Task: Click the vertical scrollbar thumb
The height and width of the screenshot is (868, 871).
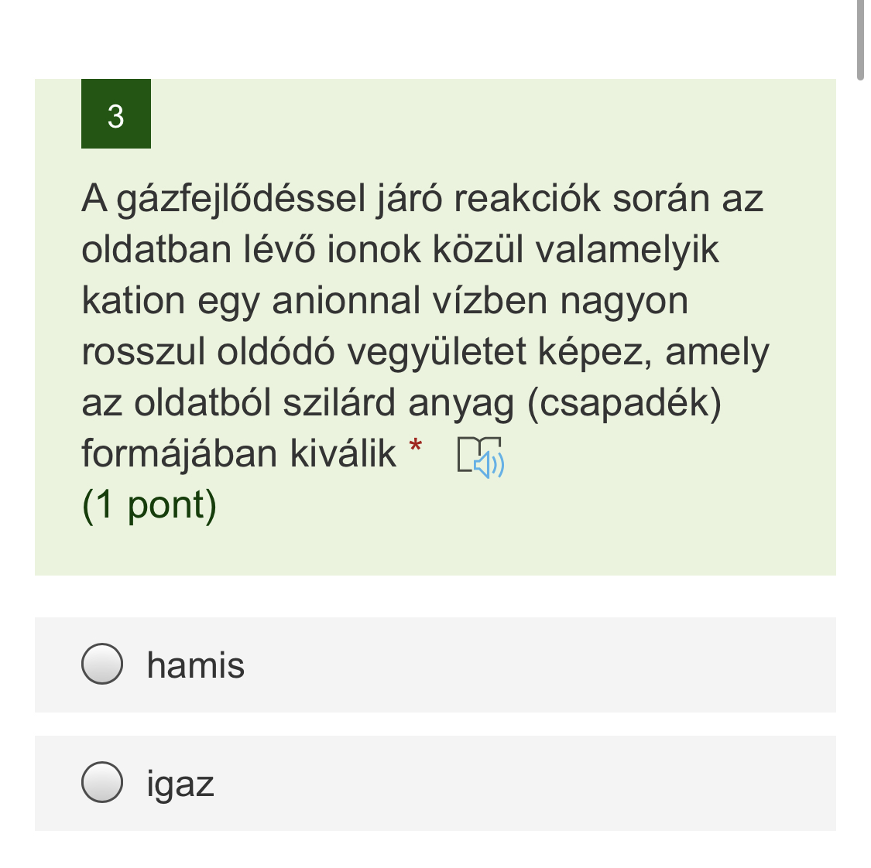Action: click(860, 39)
